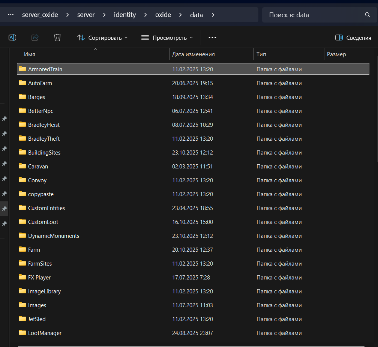
Task: Click the LootManager folder icon
Action: pyautogui.click(x=22, y=333)
